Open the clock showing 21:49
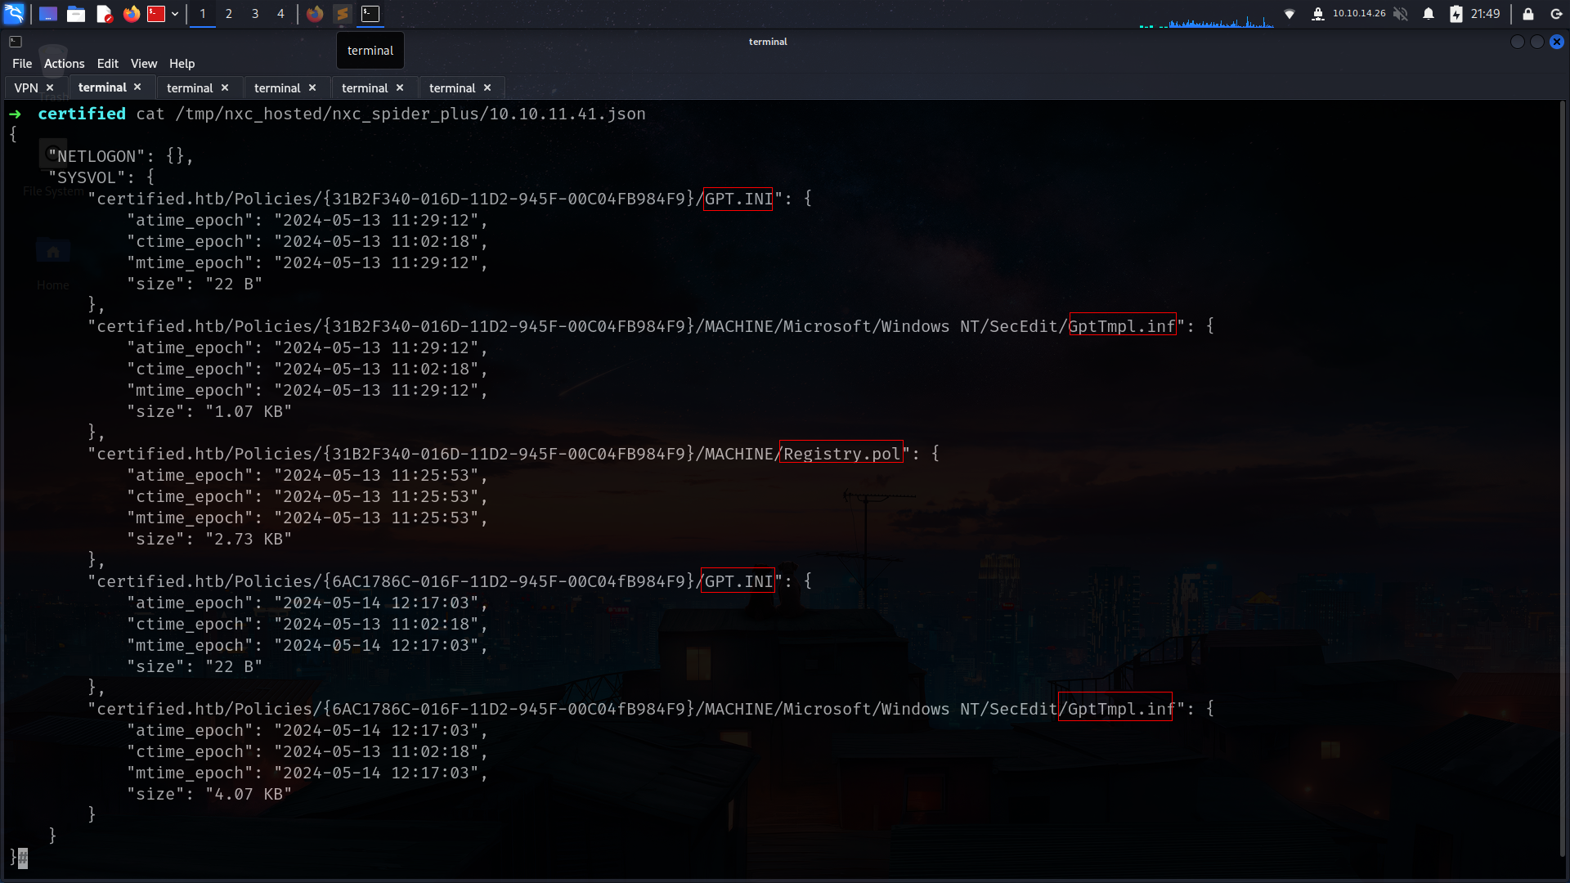 [x=1485, y=14]
